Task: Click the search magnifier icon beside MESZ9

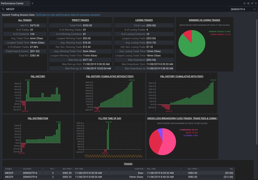Action: (3, 9)
